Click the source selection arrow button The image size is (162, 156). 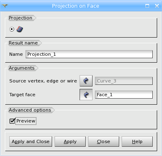pyautogui.click(x=86, y=81)
